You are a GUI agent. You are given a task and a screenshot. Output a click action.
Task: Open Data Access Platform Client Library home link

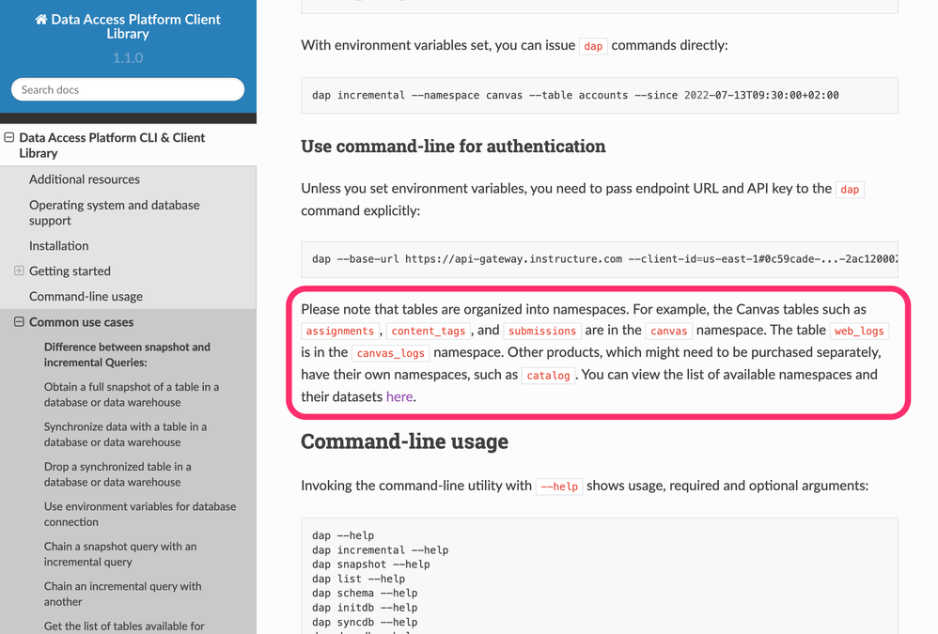coord(135,25)
